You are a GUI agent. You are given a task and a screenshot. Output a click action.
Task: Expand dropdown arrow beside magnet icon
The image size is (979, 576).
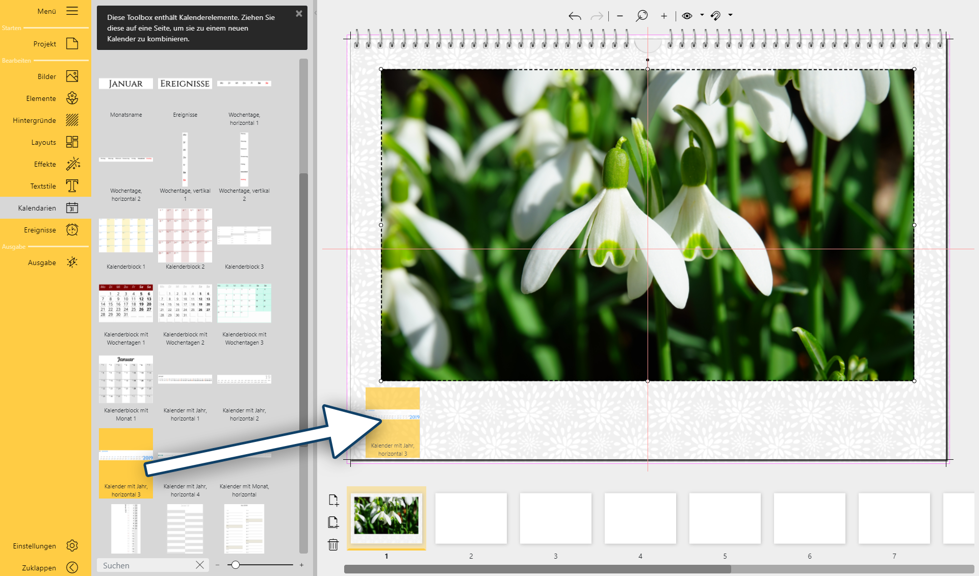point(730,15)
